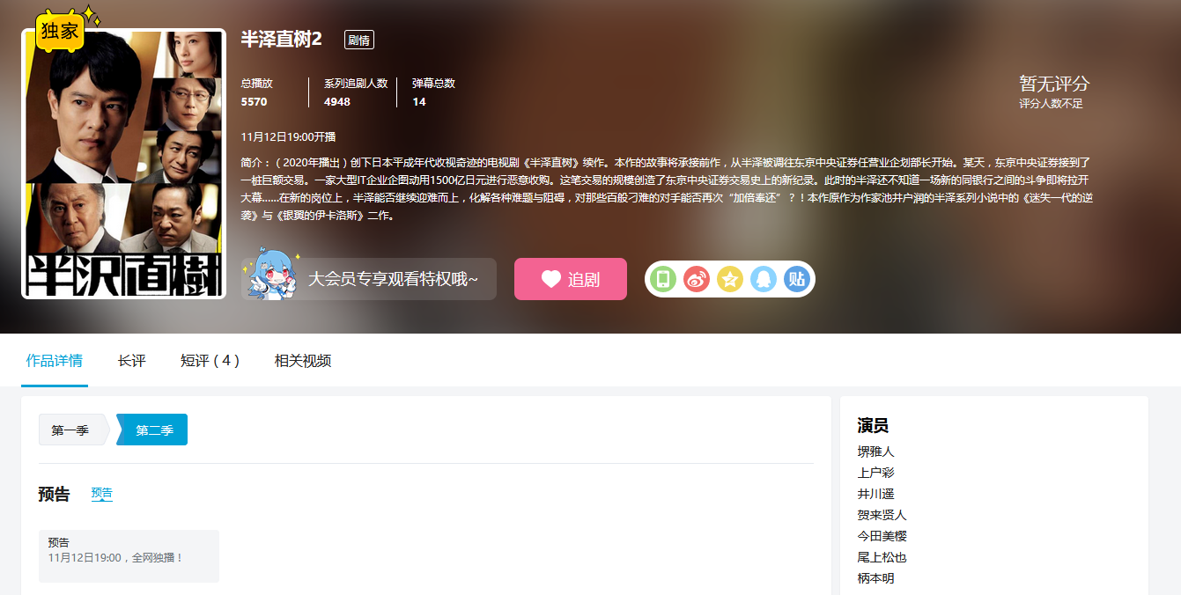This screenshot has height=595, width=1181.
Task: Click actor name 堺雅人
Action: (x=875, y=452)
